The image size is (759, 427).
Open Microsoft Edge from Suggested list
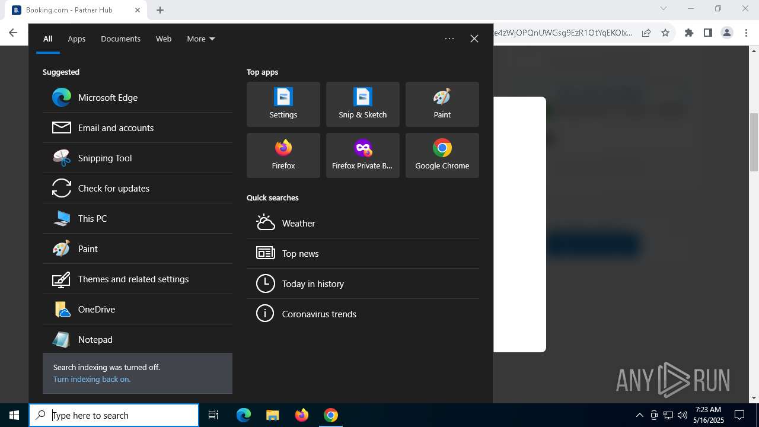click(138, 97)
